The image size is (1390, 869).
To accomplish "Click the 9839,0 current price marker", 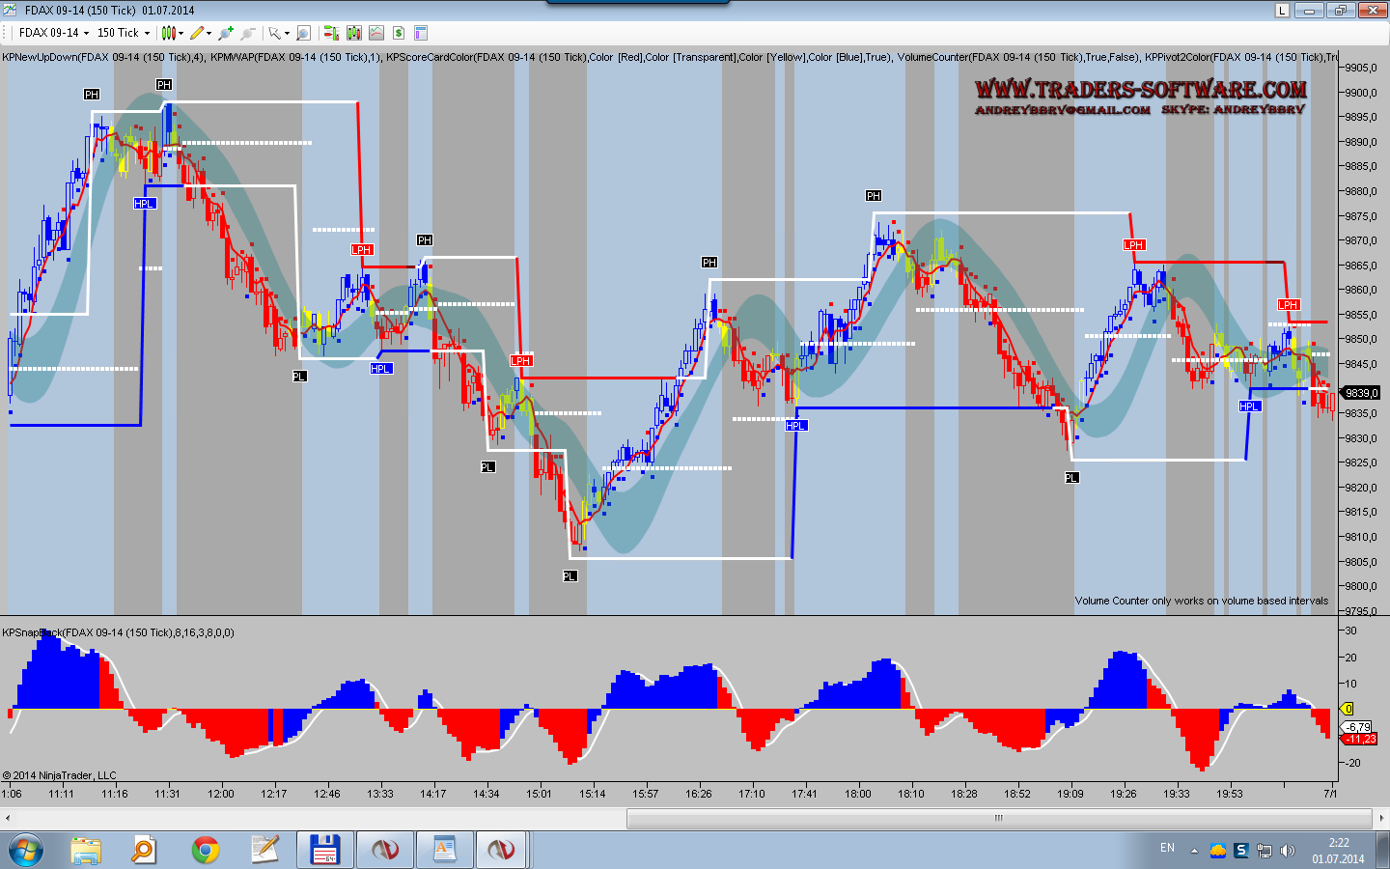I will (1361, 393).
